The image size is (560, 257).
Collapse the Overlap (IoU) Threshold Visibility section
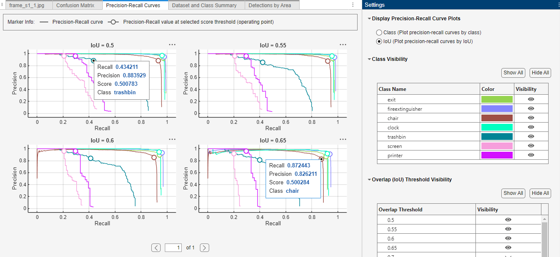coord(369,180)
